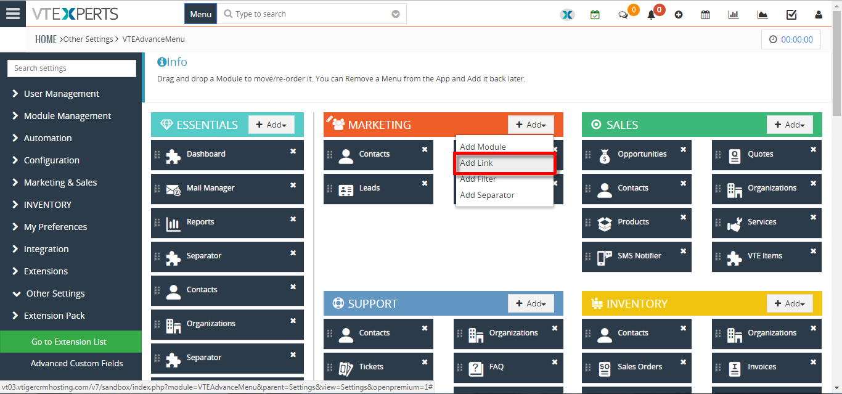842x394 pixels.
Task: Open the chat comments icon
Action: coord(623,15)
